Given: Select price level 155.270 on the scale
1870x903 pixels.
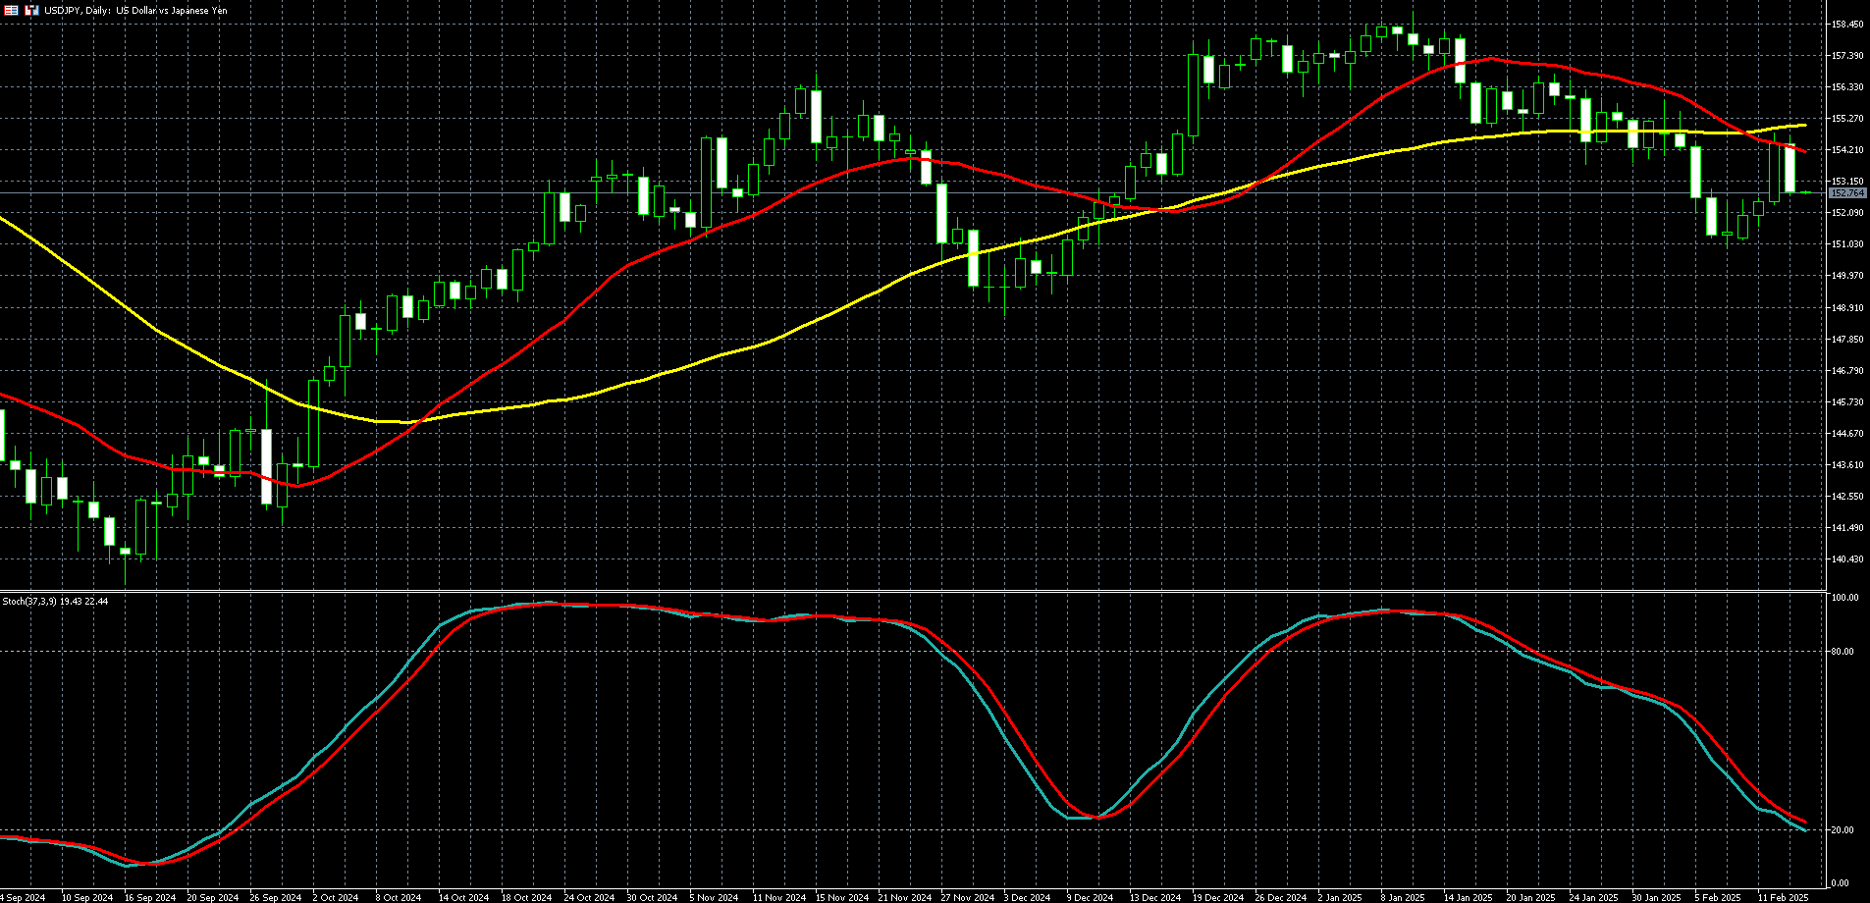Looking at the screenshot, I should [x=1847, y=119].
